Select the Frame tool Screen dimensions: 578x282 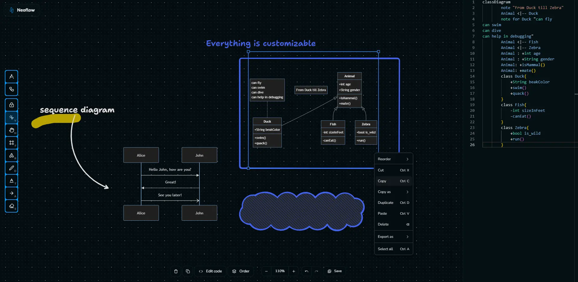click(11, 143)
